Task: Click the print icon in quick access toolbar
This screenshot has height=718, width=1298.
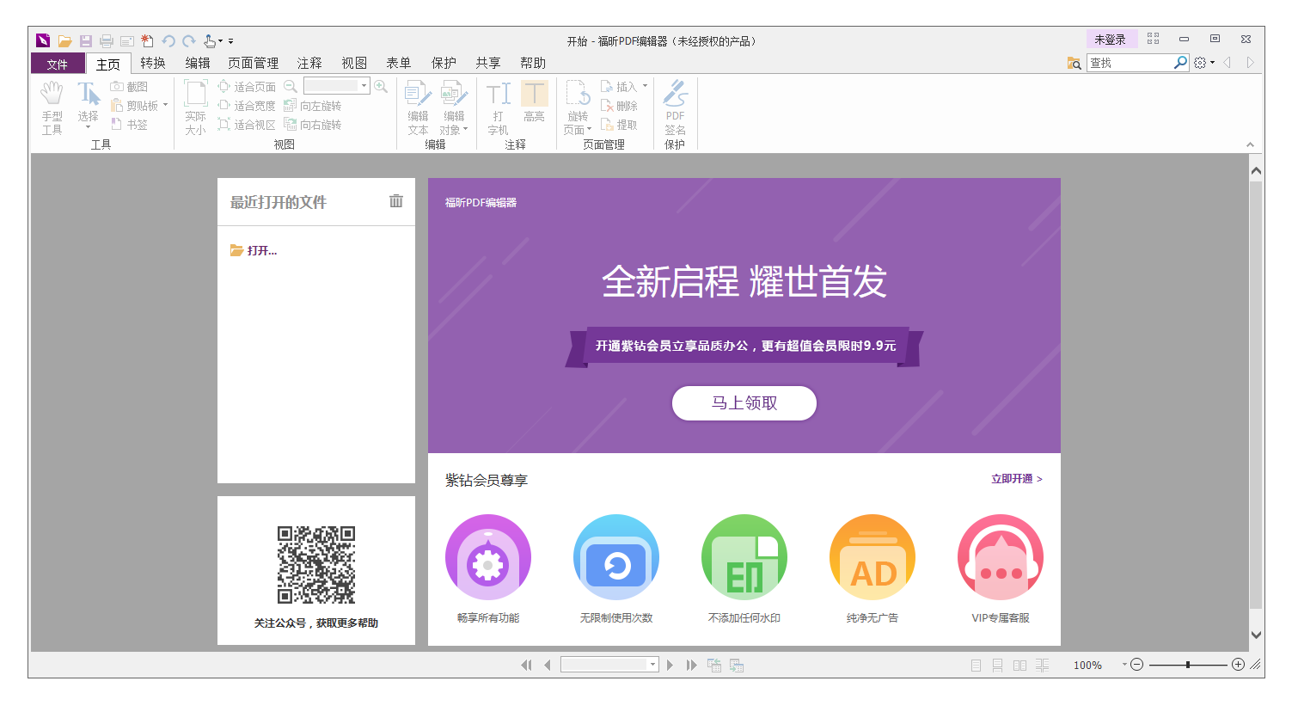Action: point(107,40)
